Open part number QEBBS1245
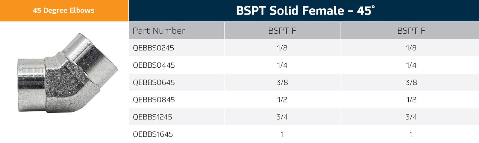Screen dimensions: 479x143 click(152, 117)
